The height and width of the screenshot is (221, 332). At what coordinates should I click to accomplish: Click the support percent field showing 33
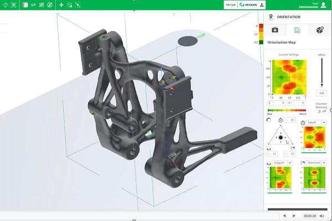(x=272, y=154)
